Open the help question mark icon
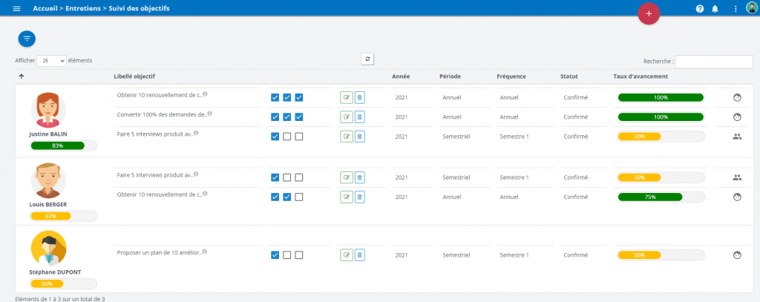Screen dimensions: 760x302 [699, 8]
